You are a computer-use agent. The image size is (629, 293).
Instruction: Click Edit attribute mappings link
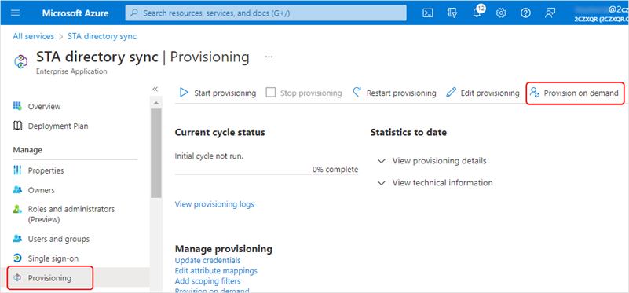pos(216,270)
